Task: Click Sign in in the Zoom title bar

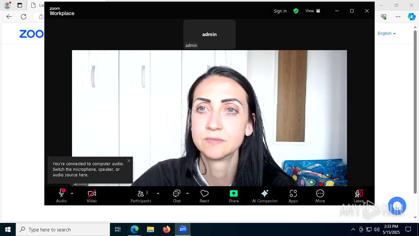Action: (280, 11)
